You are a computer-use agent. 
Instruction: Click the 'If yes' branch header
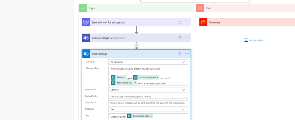pyautogui.click(x=137, y=8)
